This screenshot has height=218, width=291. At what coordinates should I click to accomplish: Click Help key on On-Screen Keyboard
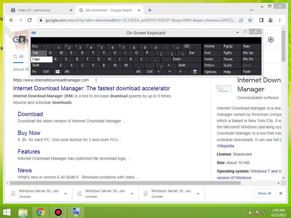point(231,72)
